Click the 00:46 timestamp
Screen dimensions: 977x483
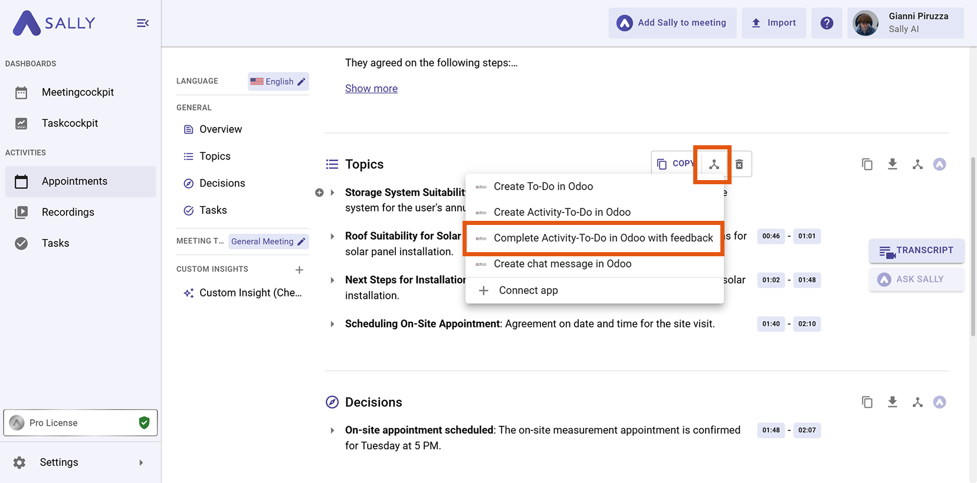[771, 236]
